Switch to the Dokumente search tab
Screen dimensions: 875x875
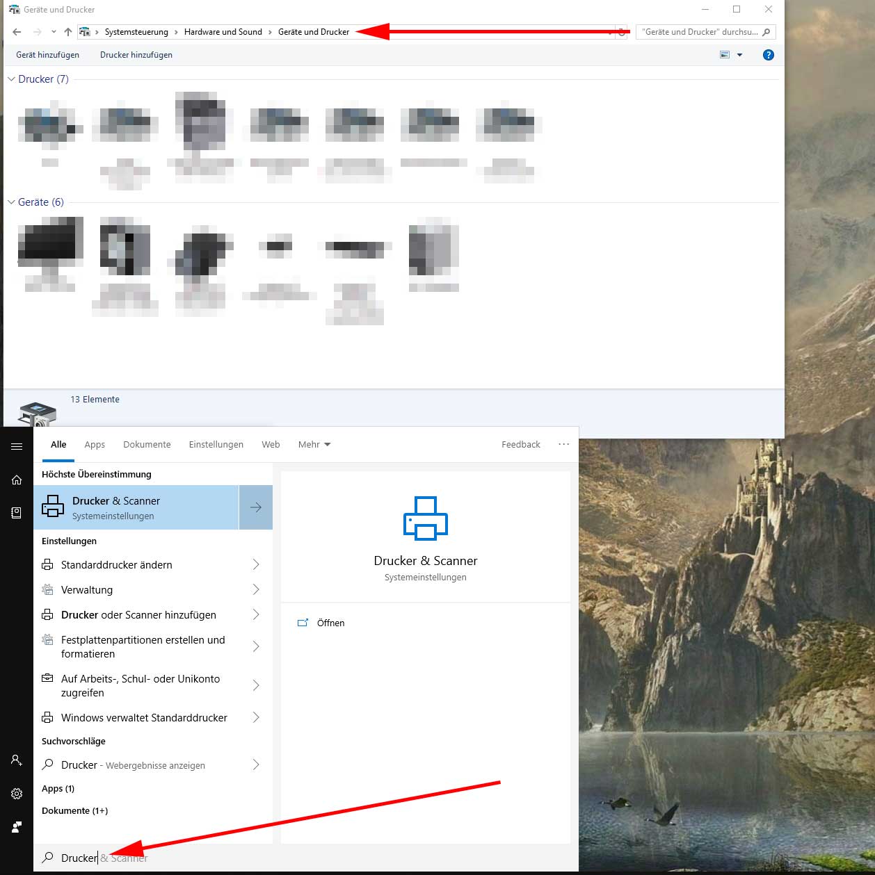point(147,445)
